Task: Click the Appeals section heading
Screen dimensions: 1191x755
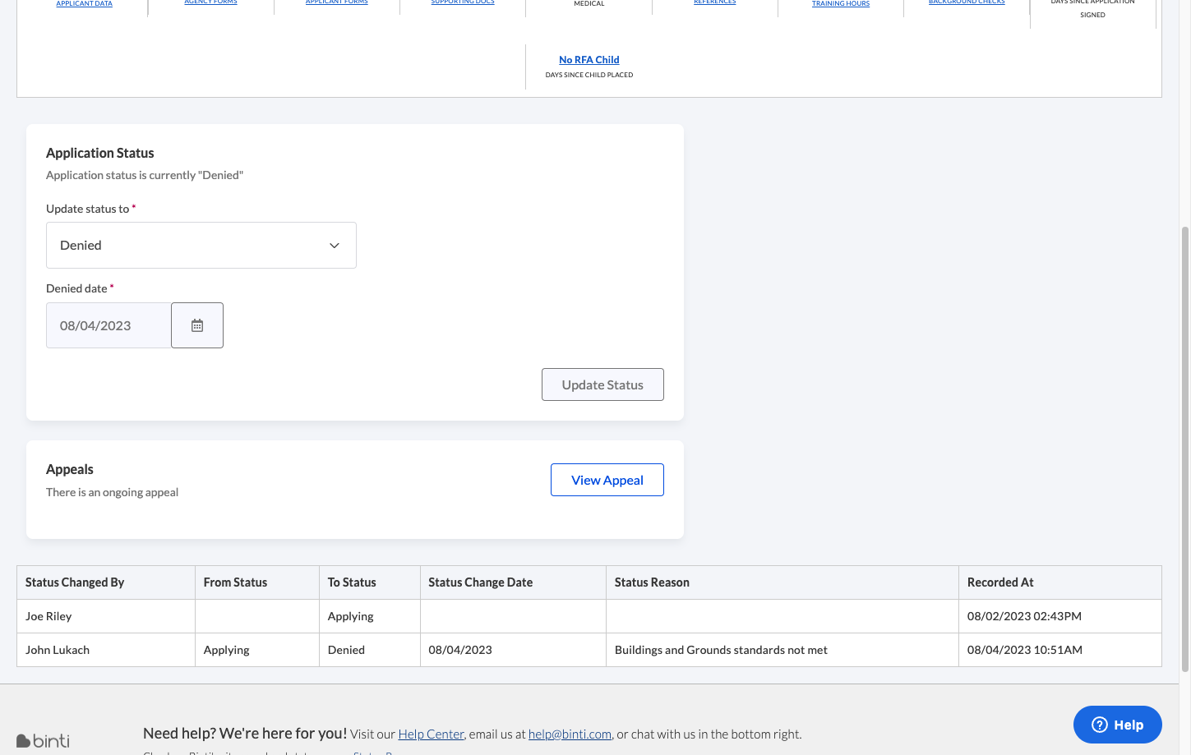Action: (x=70, y=469)
